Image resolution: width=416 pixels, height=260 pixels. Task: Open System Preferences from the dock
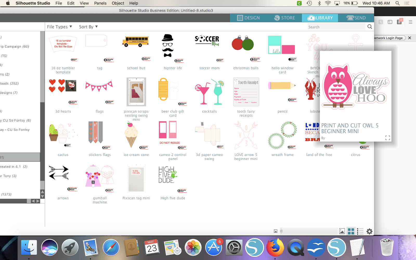tap(234, 247)
